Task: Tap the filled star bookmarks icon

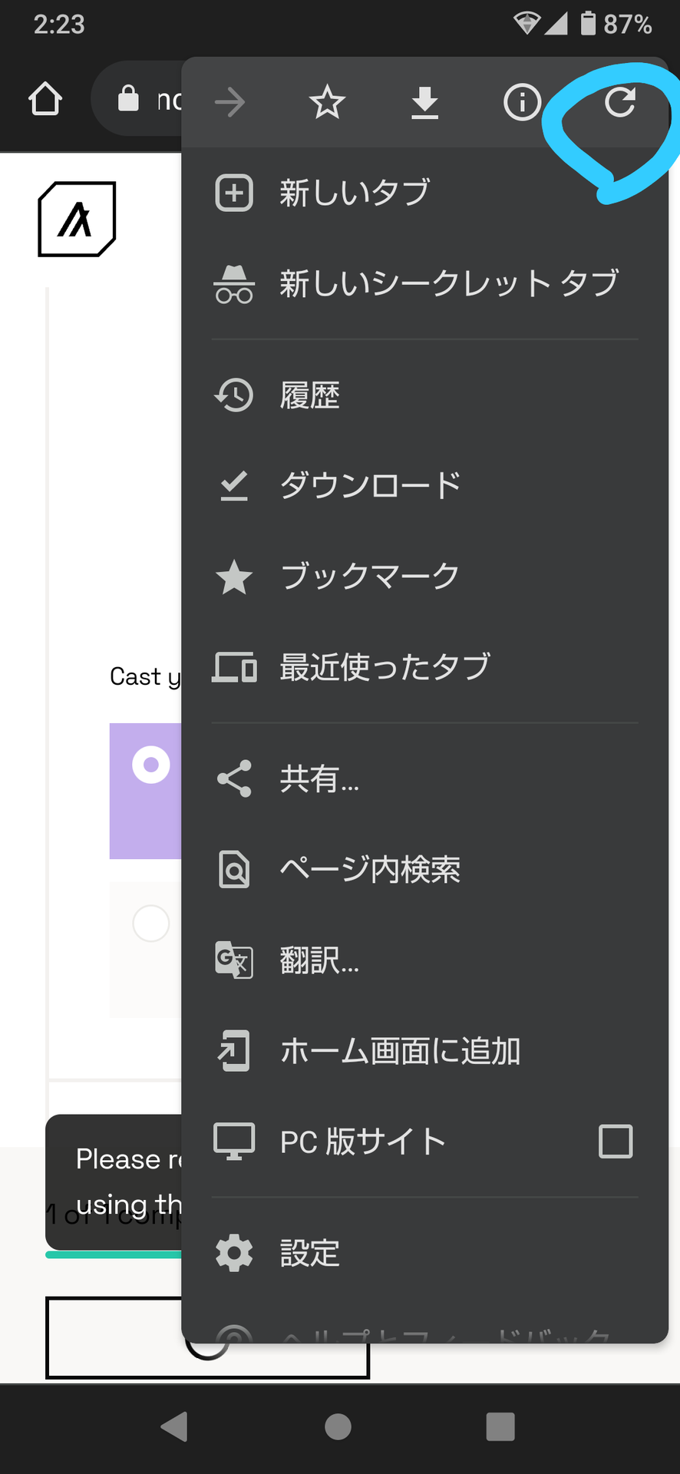Action: pyautogui.click(x=234, y=577)
